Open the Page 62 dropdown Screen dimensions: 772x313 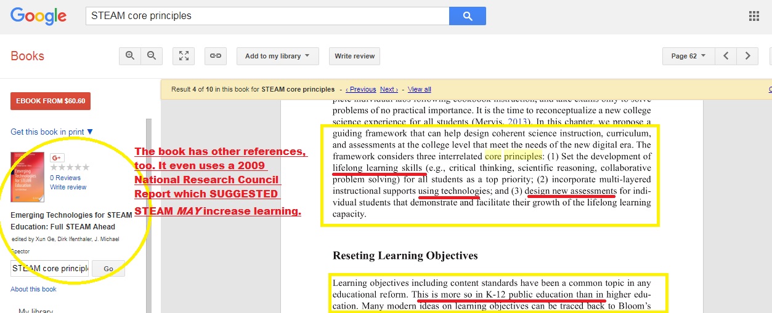point(688,56)
